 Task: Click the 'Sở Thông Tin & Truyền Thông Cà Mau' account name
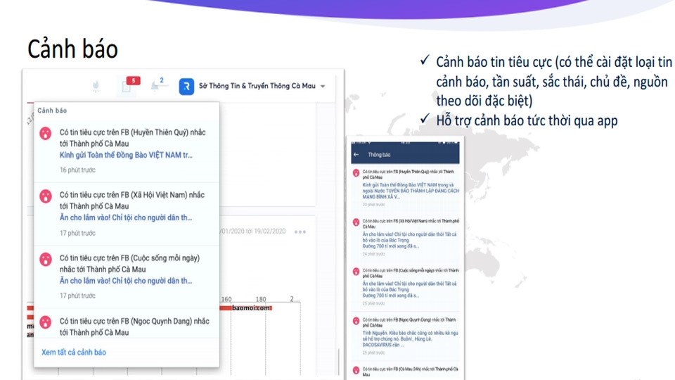click(257, 86)
